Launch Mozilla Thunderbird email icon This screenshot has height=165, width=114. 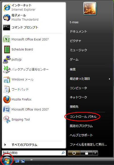(x=7, y=17)
